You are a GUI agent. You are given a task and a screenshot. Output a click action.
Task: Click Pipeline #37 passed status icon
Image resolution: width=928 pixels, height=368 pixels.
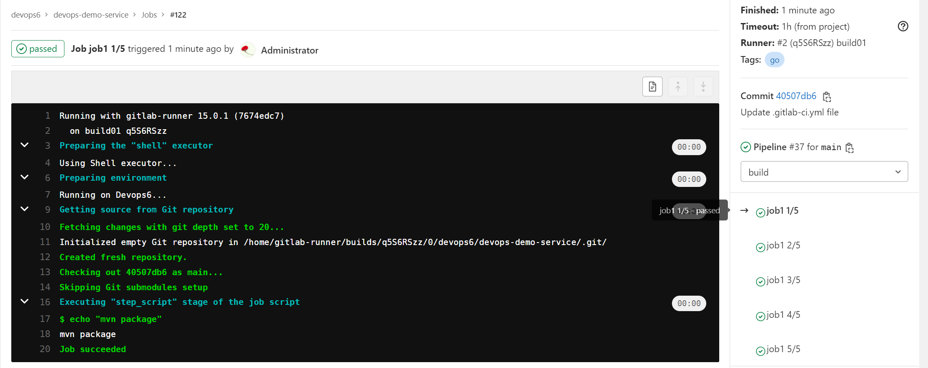(746, 147)
